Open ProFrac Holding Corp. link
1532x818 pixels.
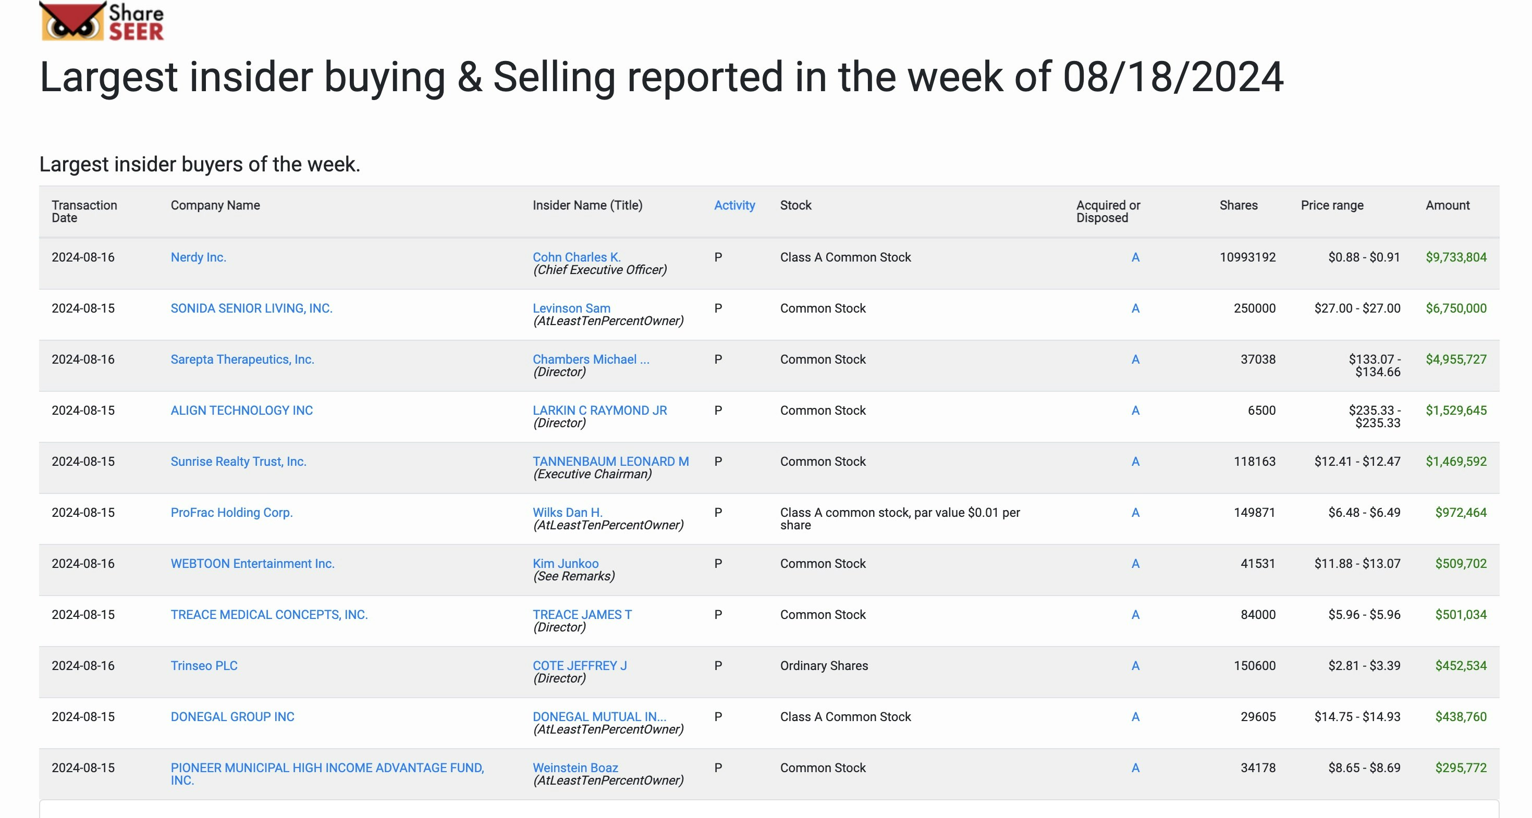point(231,513)
